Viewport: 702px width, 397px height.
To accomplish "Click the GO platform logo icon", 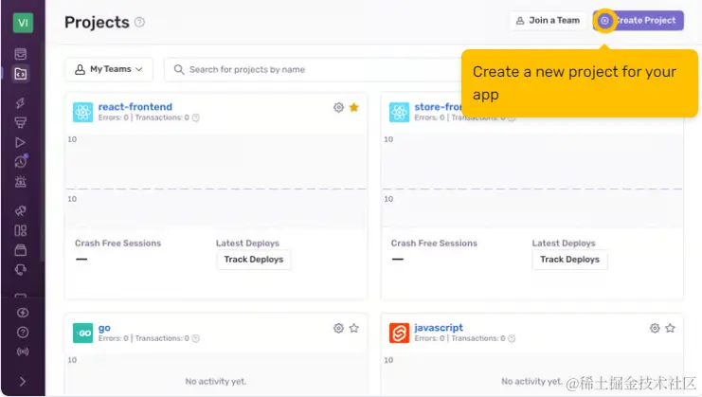I will click(82, 333).
